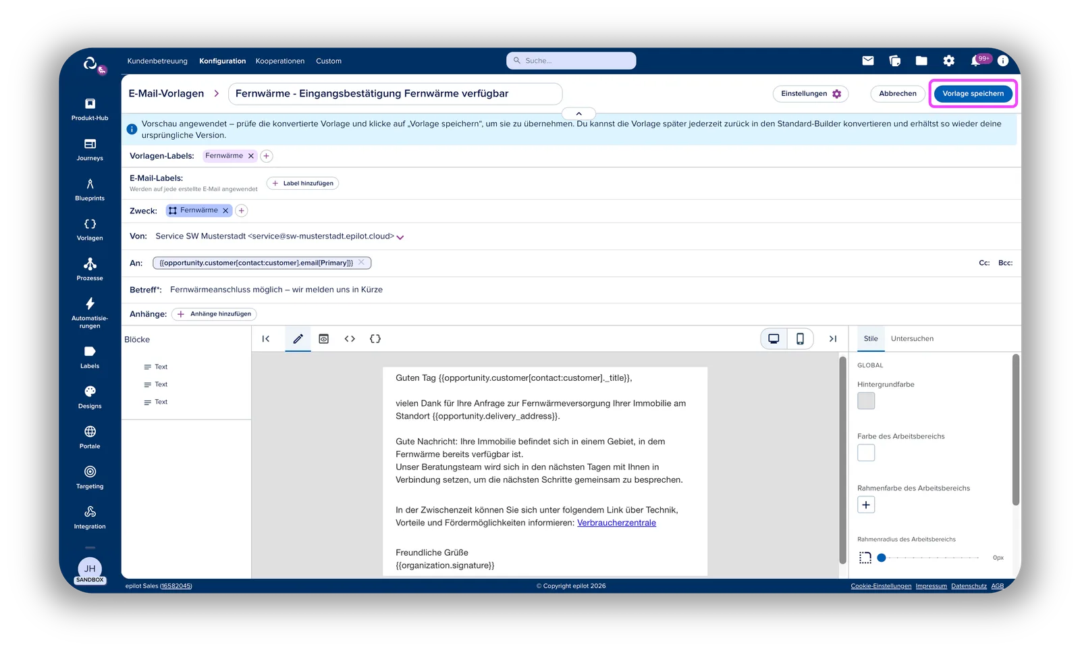
Task: Collapse the header section with the chevron up
Action: (578, 113)
